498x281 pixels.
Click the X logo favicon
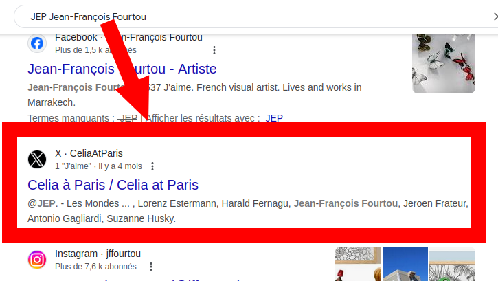click(37, 159)
